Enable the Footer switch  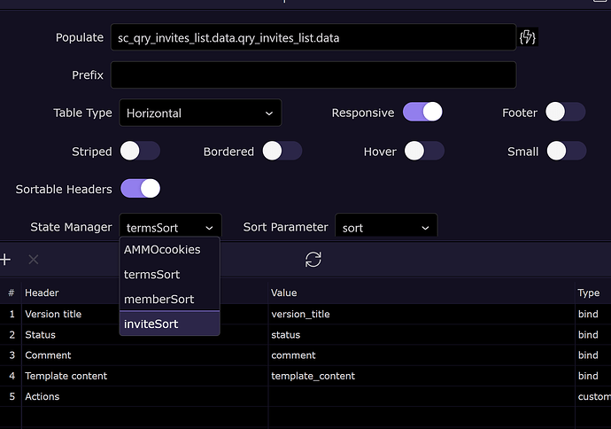[x=565, y=113]
